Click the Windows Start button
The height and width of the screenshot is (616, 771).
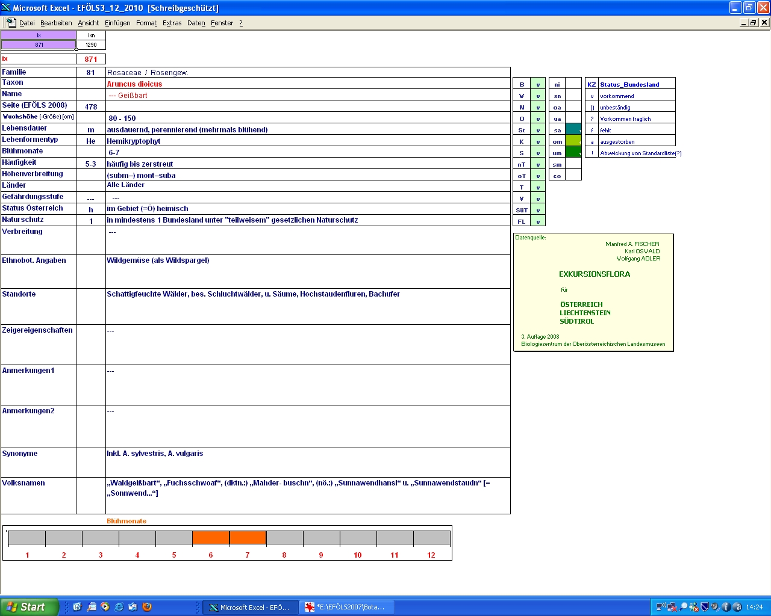pos(30,607)
